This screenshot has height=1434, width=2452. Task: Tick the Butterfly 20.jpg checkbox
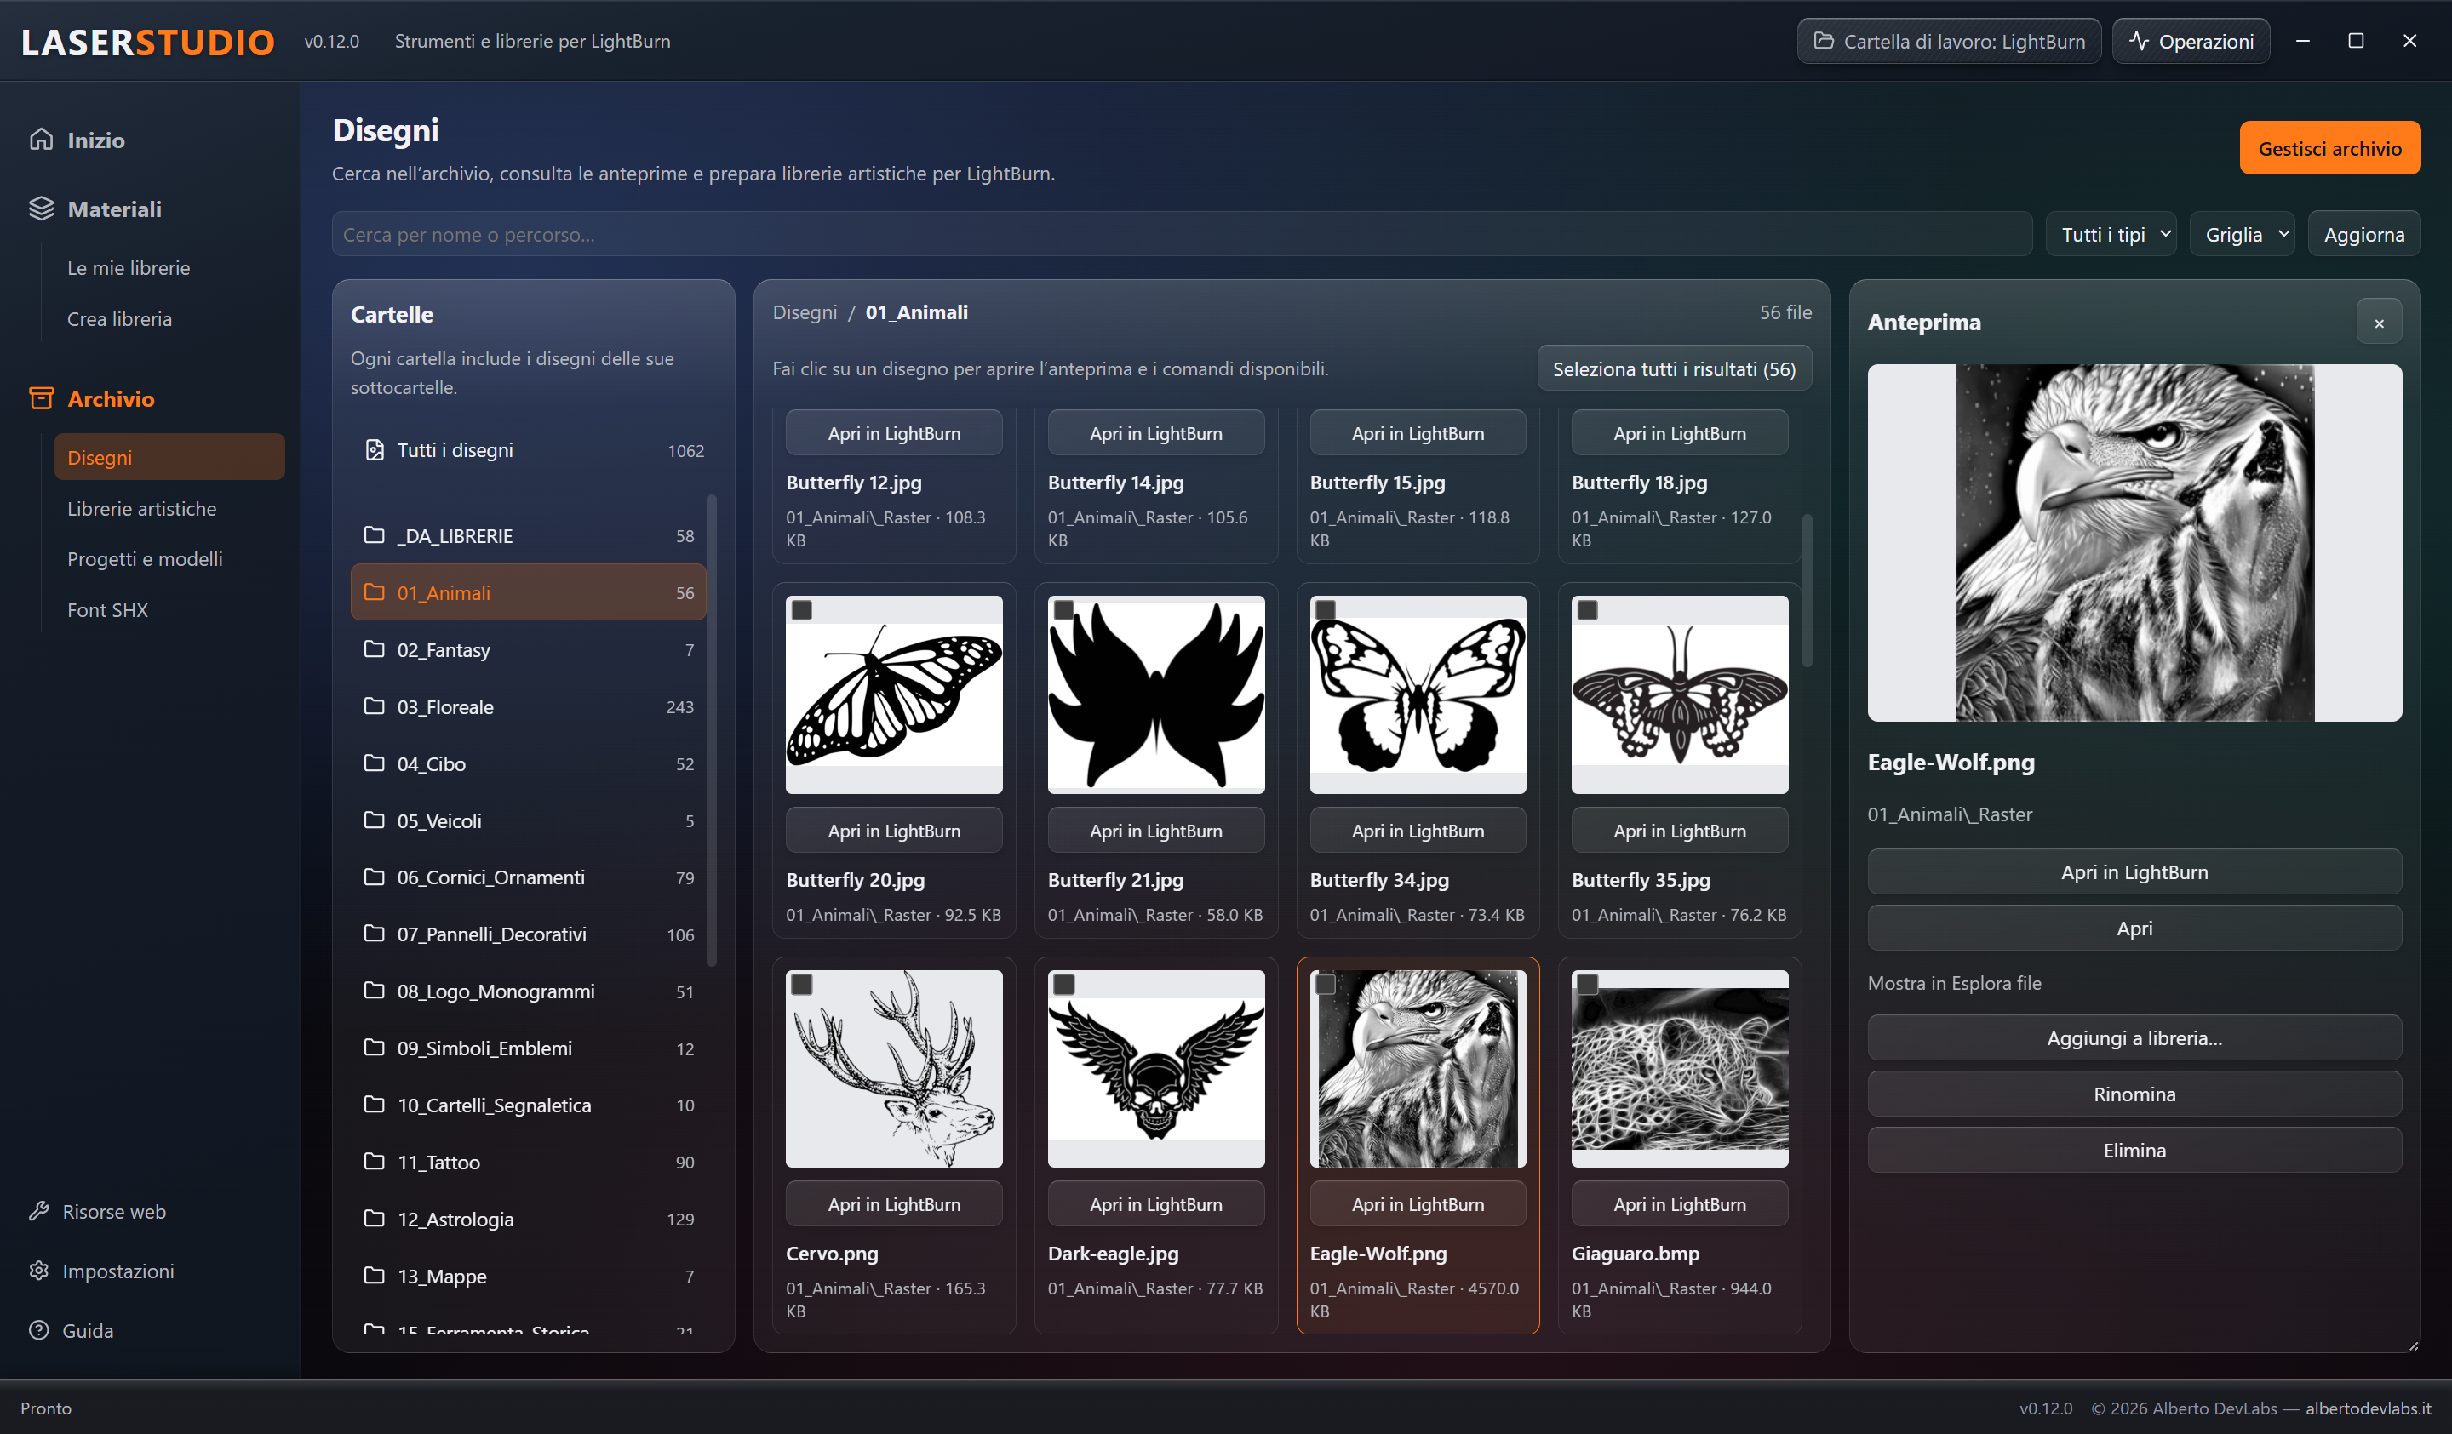tap(802, 610)
